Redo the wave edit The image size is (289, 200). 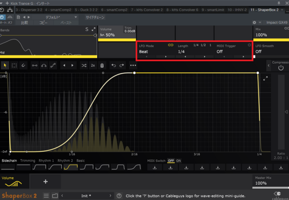pos(122,65)
